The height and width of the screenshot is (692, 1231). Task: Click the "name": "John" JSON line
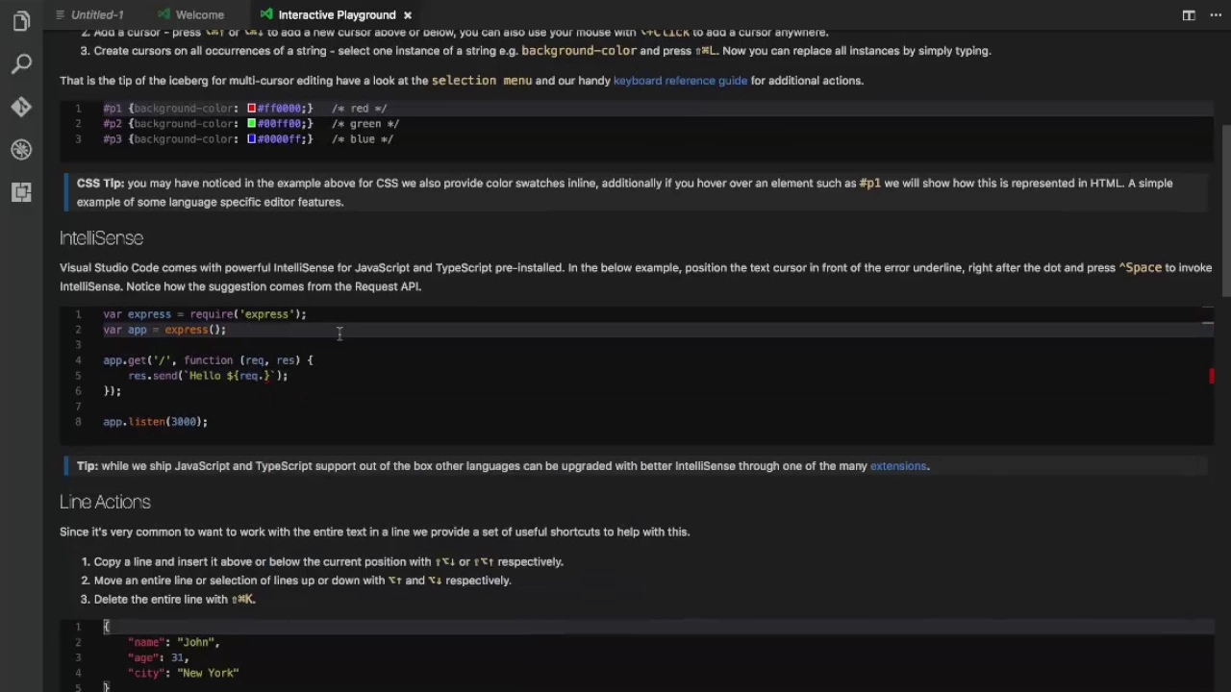(x=173, y=642)
